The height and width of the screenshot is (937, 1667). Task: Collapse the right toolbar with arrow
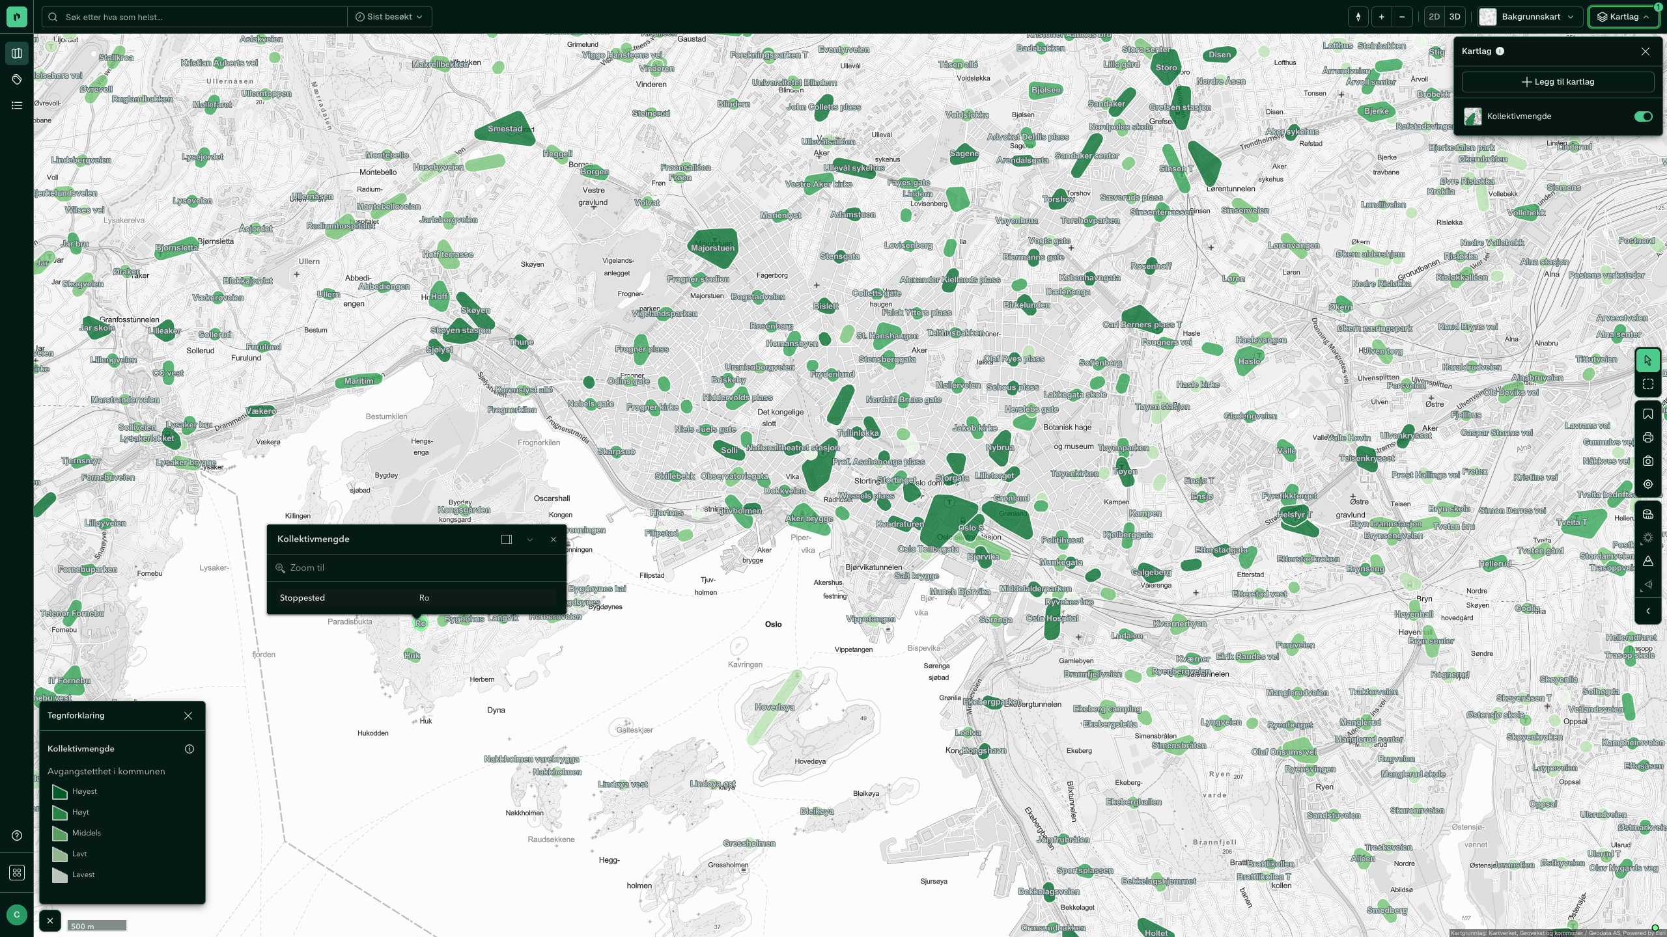[1648, 611]
